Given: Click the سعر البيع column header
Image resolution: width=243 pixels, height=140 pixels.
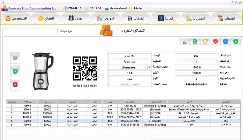Looking at the screenshot, I should point(47,102).
